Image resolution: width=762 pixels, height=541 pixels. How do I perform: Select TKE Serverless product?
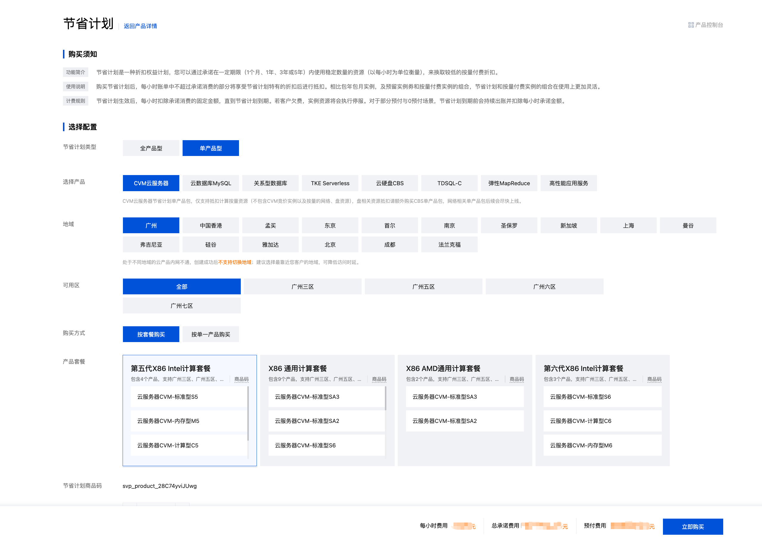pyautogui.click(x=330, y=183)
